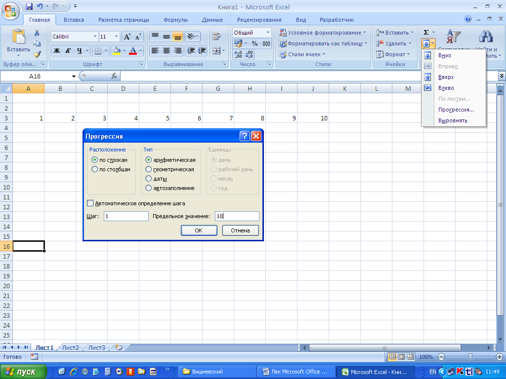Image resolution: width=506 pixels, height=379 pixels.
Task: Click 'Отмена' in the Прогрессия dialog
Action: tap(241, 230)
